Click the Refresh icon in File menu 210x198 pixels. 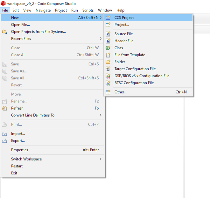coord(4,108)
